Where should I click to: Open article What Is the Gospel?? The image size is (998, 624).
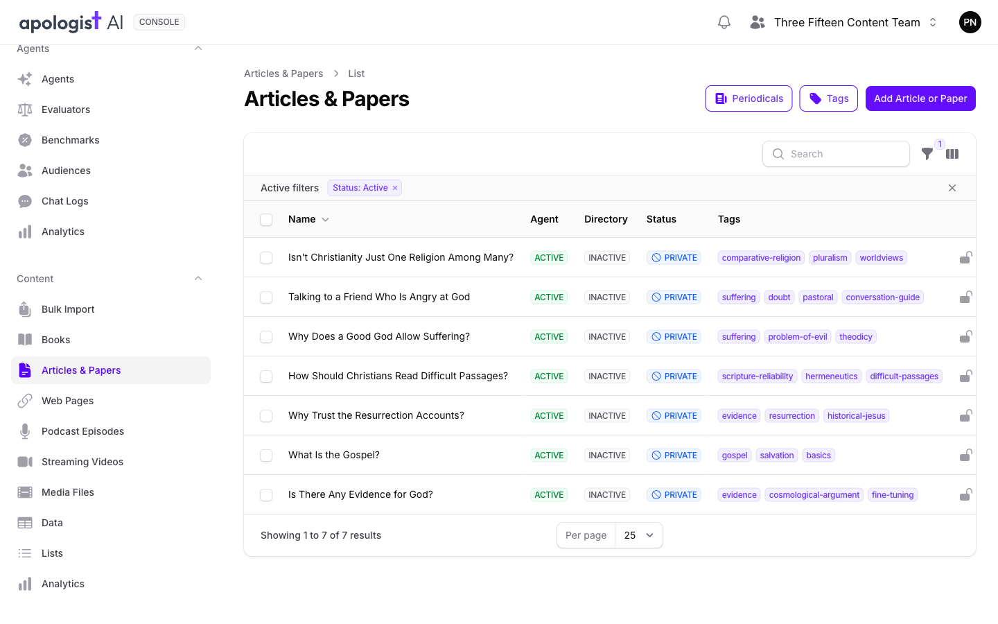tap(334, 455)
